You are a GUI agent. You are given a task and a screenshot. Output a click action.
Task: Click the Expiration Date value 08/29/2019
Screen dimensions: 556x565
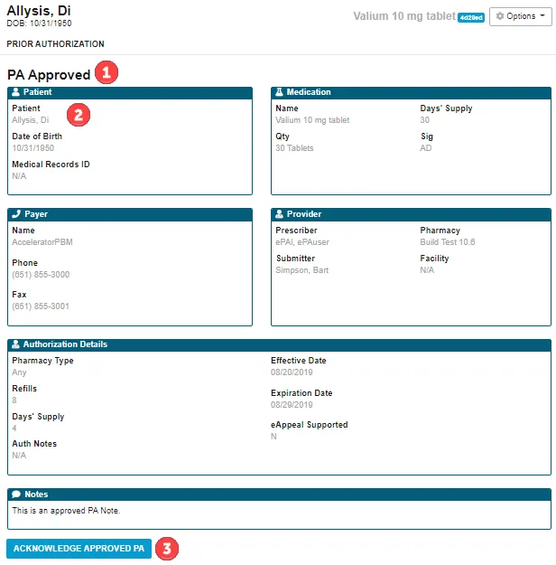(292, 405)
